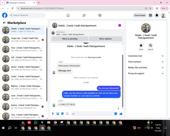Click Mark as pending

70,39
